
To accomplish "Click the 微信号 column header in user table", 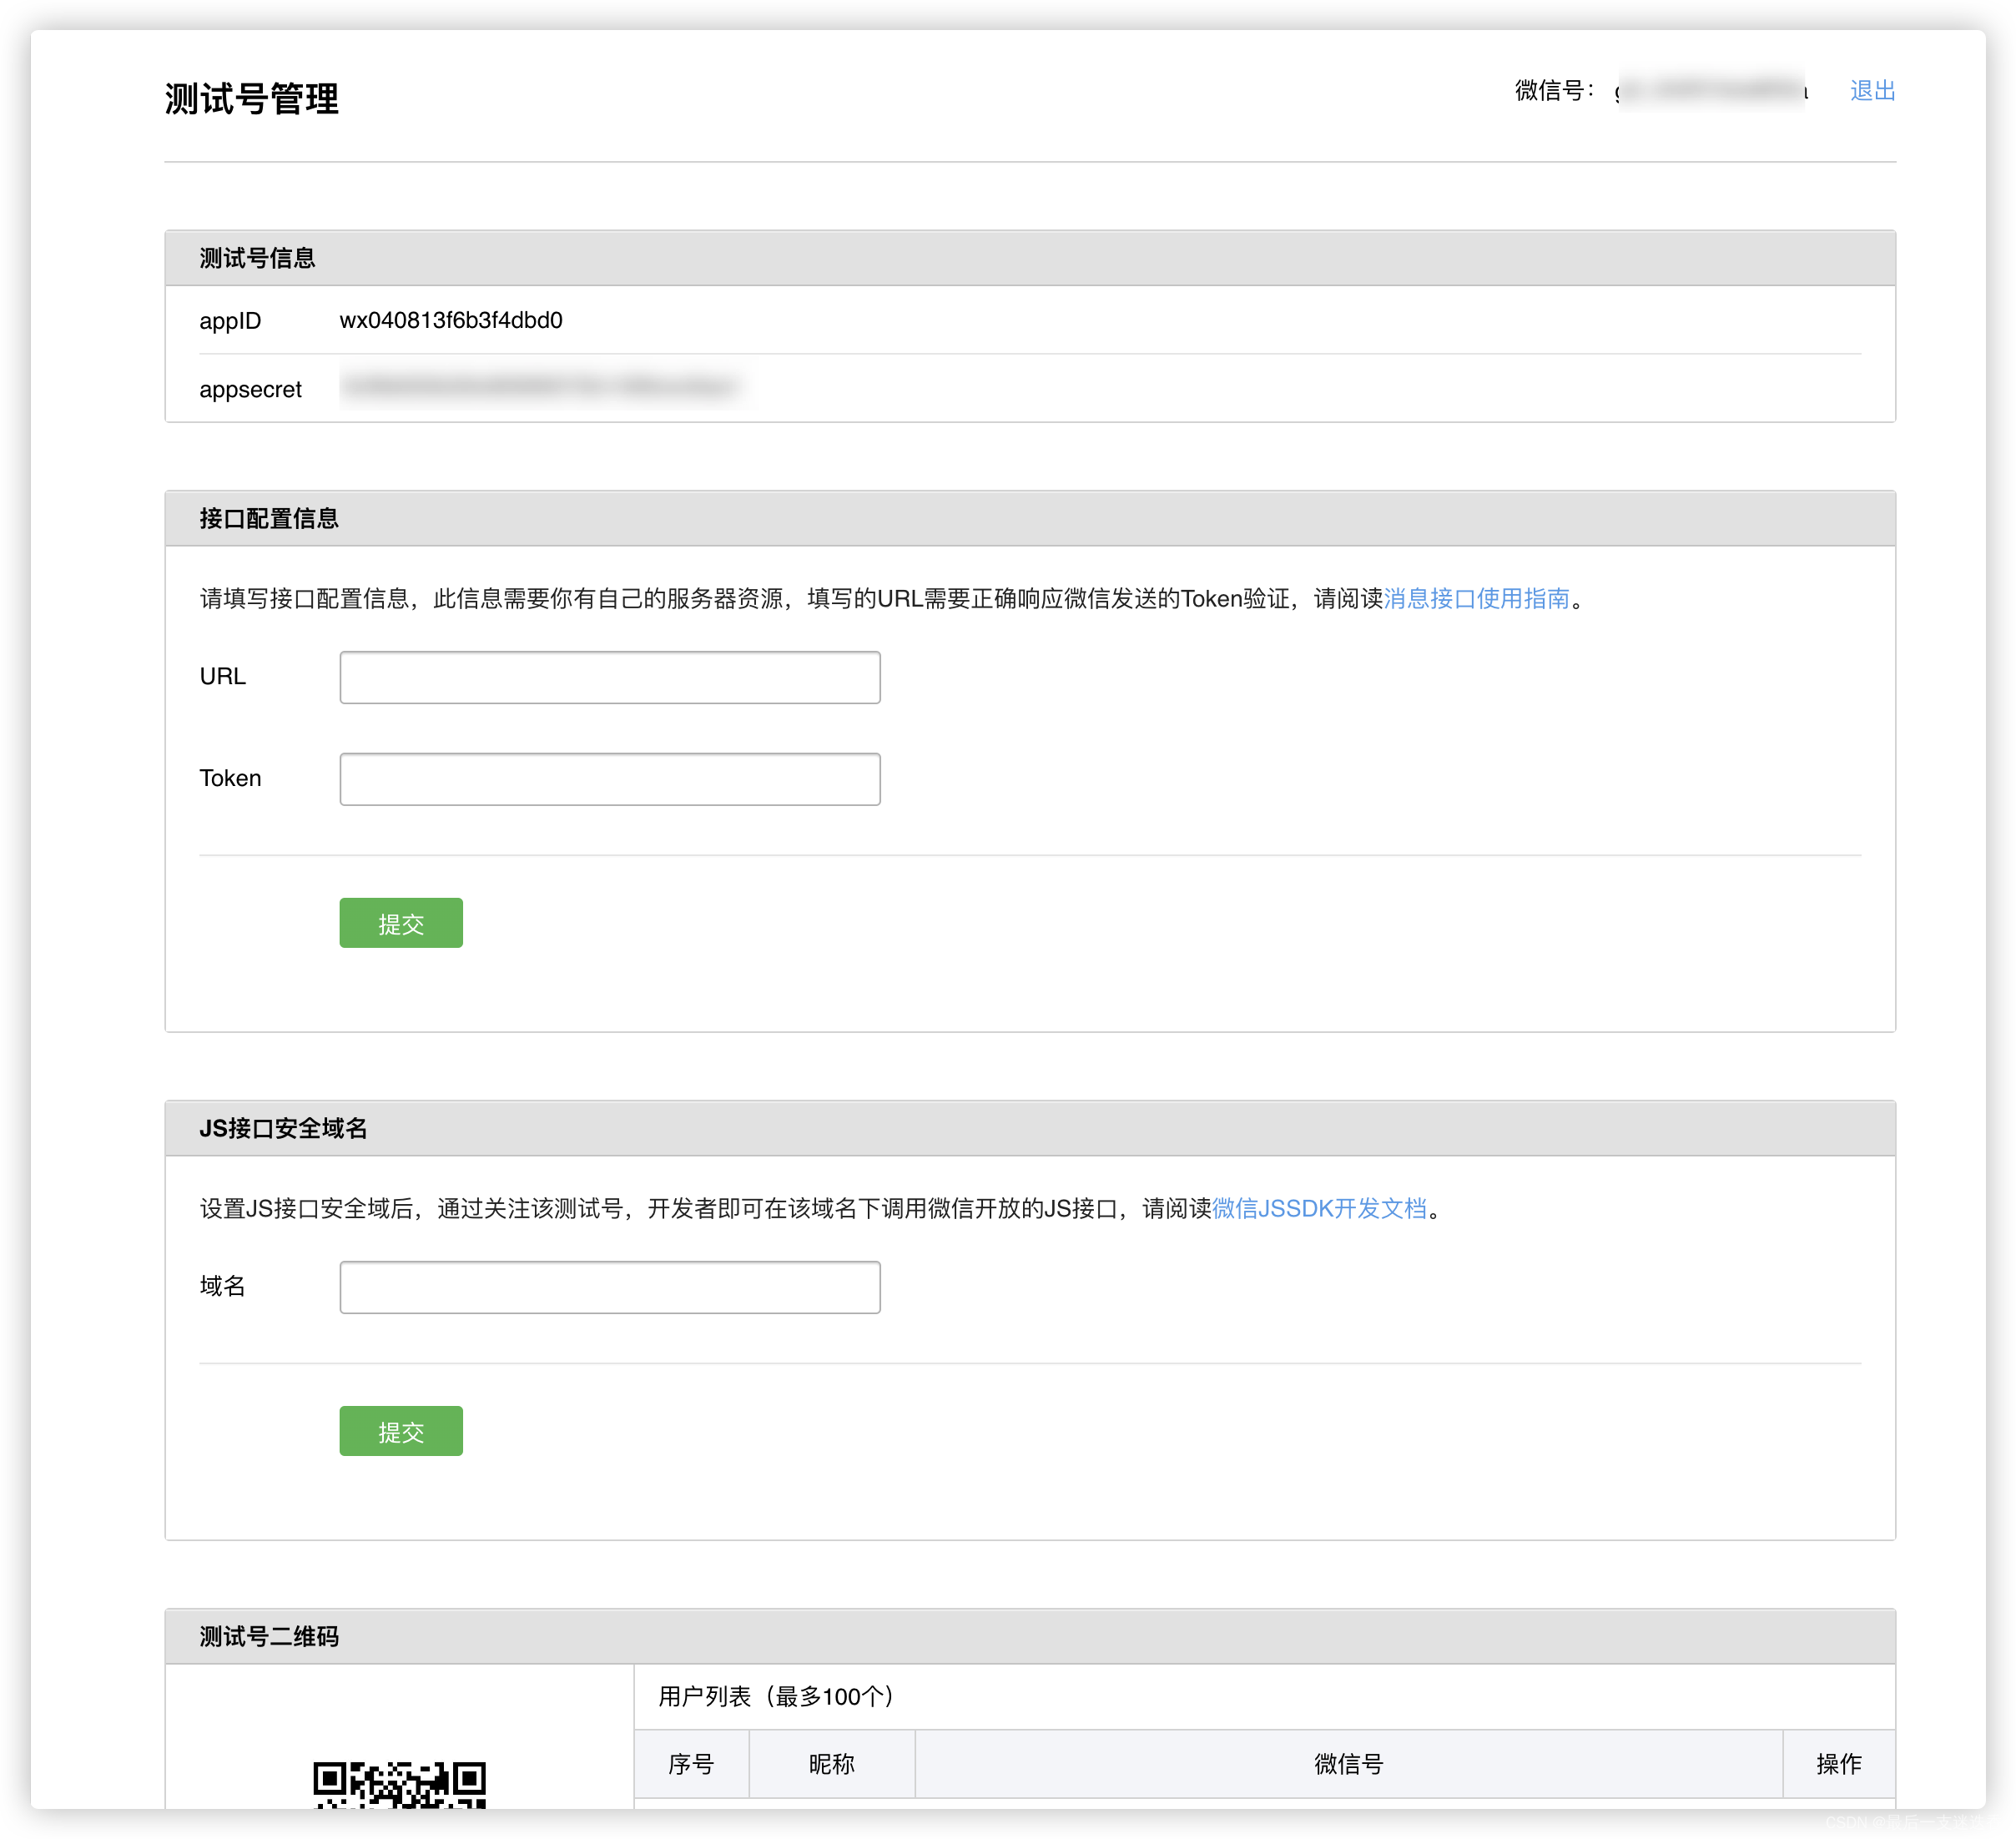I will click(x=1349, y=1764).
